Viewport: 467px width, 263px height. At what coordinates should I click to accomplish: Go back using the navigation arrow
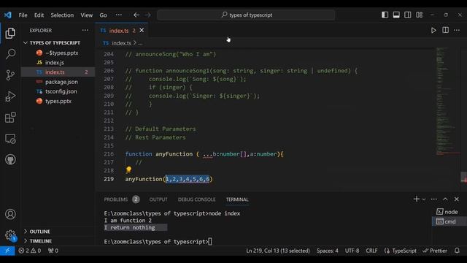pyautogui.click(x=136, y=15)
